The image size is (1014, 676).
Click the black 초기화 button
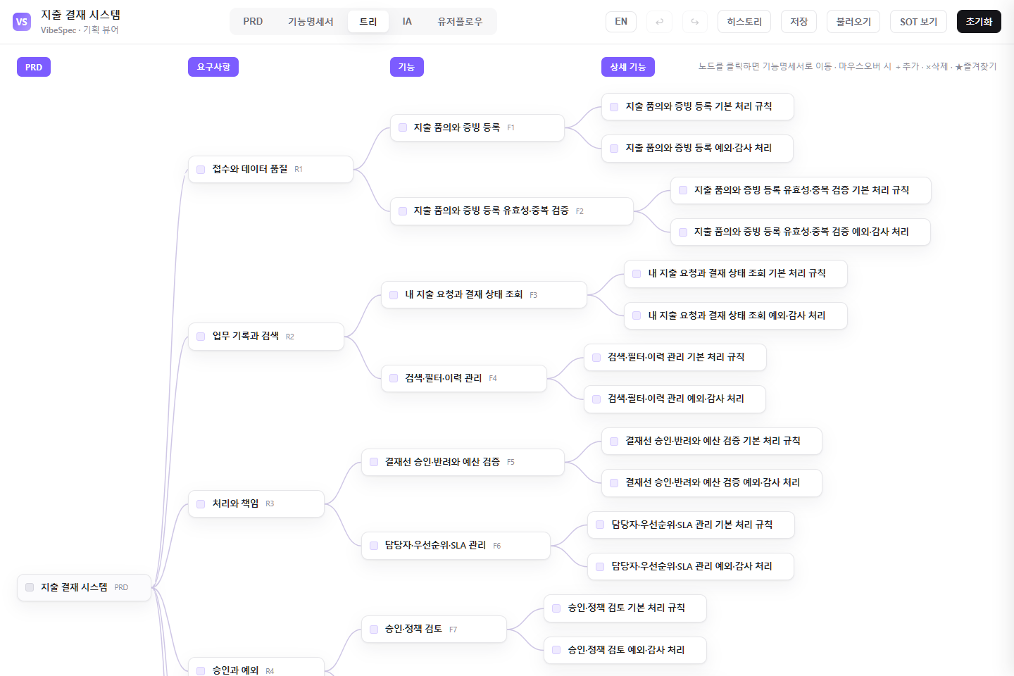[x=979, y=22]
